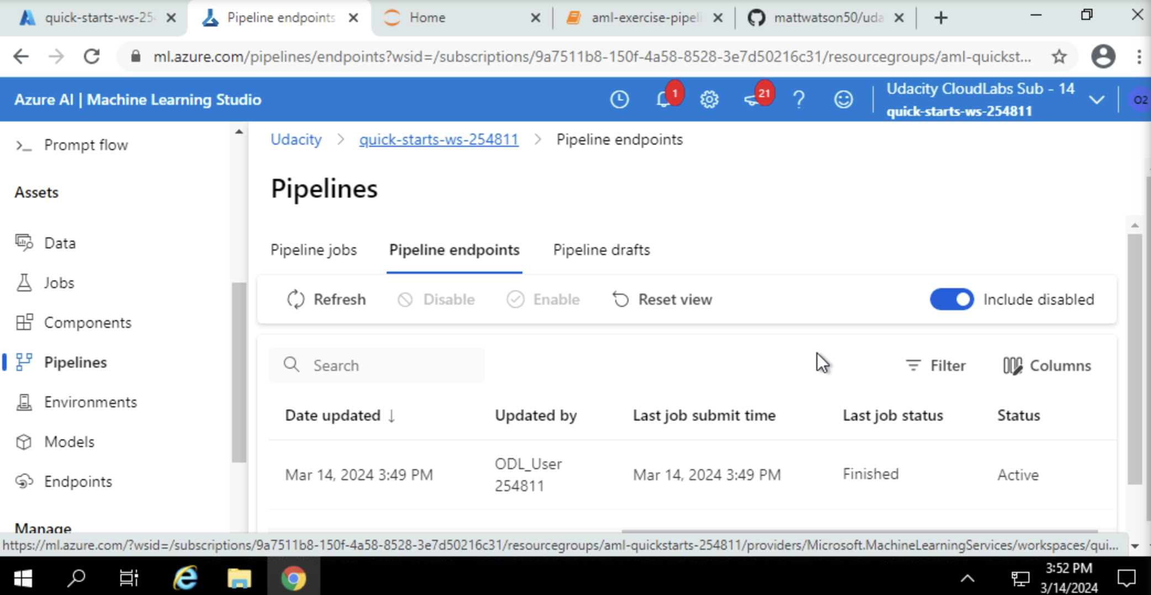Image resolution: width=1151 pixels, height=595 pixels.
Task: Click Azure AI Machine Learning Studio title
Action: click(138, 99)
